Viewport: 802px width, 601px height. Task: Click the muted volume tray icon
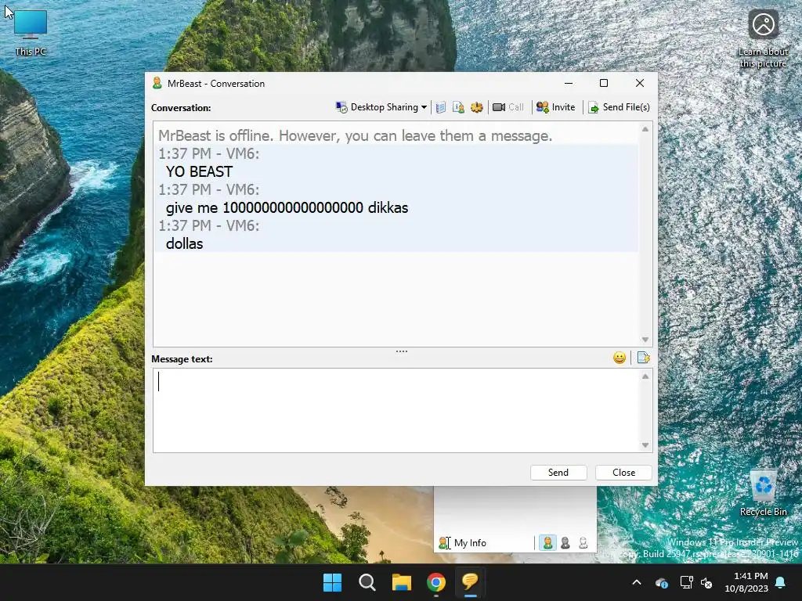(707, 582)
